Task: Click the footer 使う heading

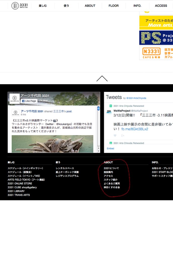Action: 58,162
